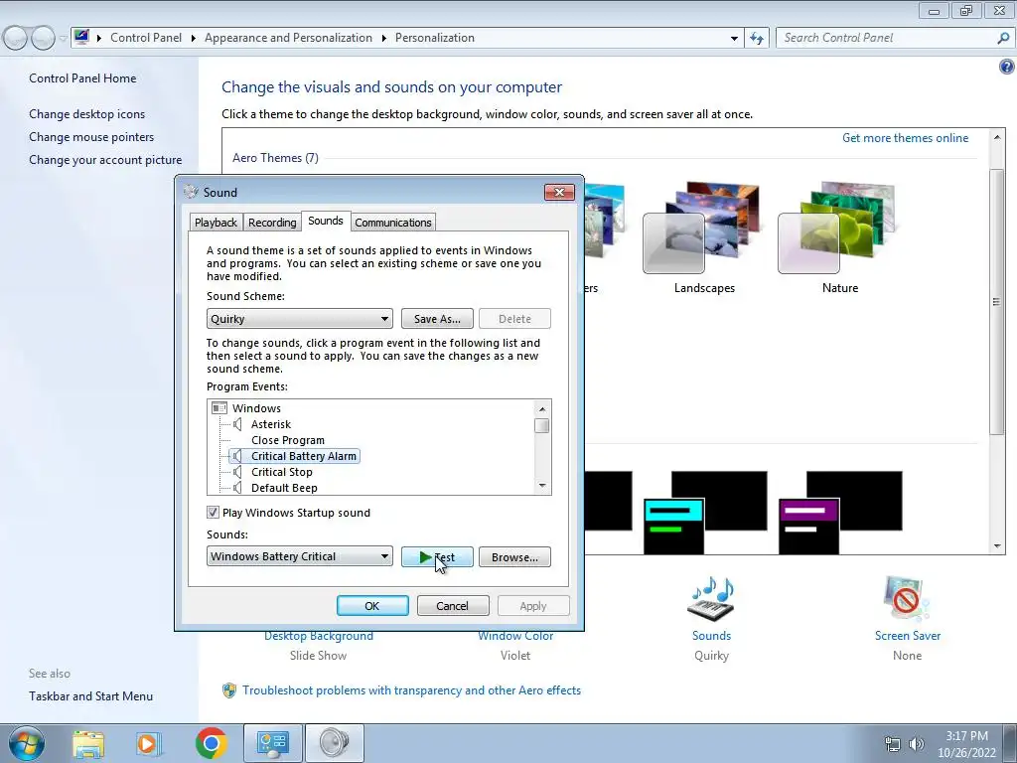Switch to the Communications tab
1017x763 pixels.
point(393,223)
